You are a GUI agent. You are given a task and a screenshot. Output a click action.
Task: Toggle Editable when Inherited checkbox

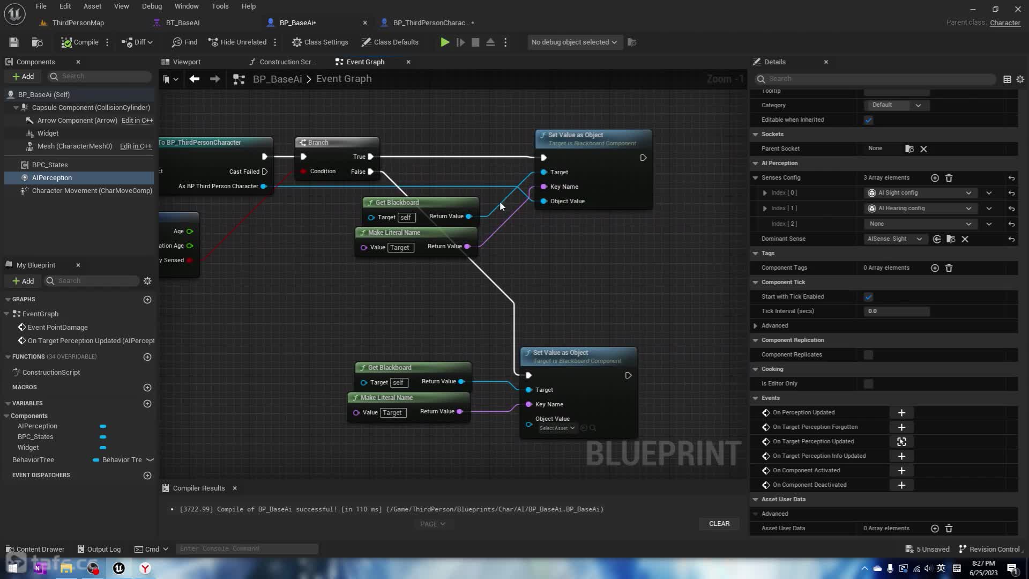pos(868,120)
